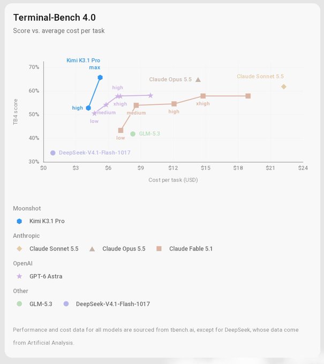Select the Claude Sonnet 5.5 diamond marker on chart

(284, 87)
